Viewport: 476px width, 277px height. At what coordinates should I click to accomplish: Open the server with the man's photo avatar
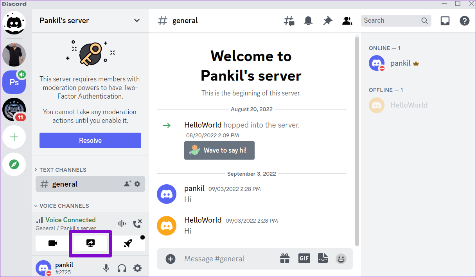[x=14, y=55]
